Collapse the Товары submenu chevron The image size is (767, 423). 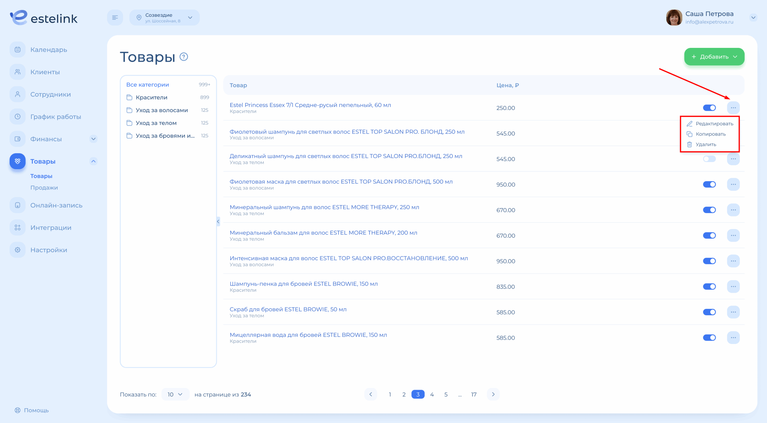[x=93, y=161]
